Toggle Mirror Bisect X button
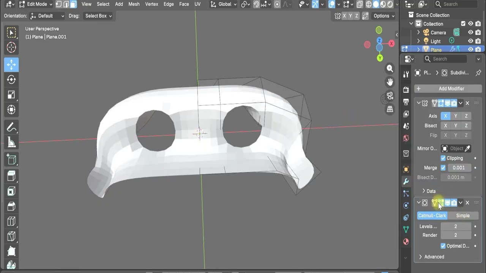 click(445, 126)
